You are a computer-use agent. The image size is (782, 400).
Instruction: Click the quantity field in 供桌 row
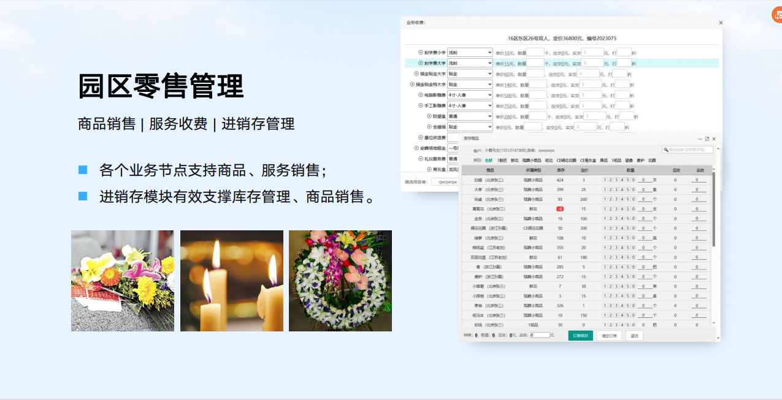click(645, 199)
